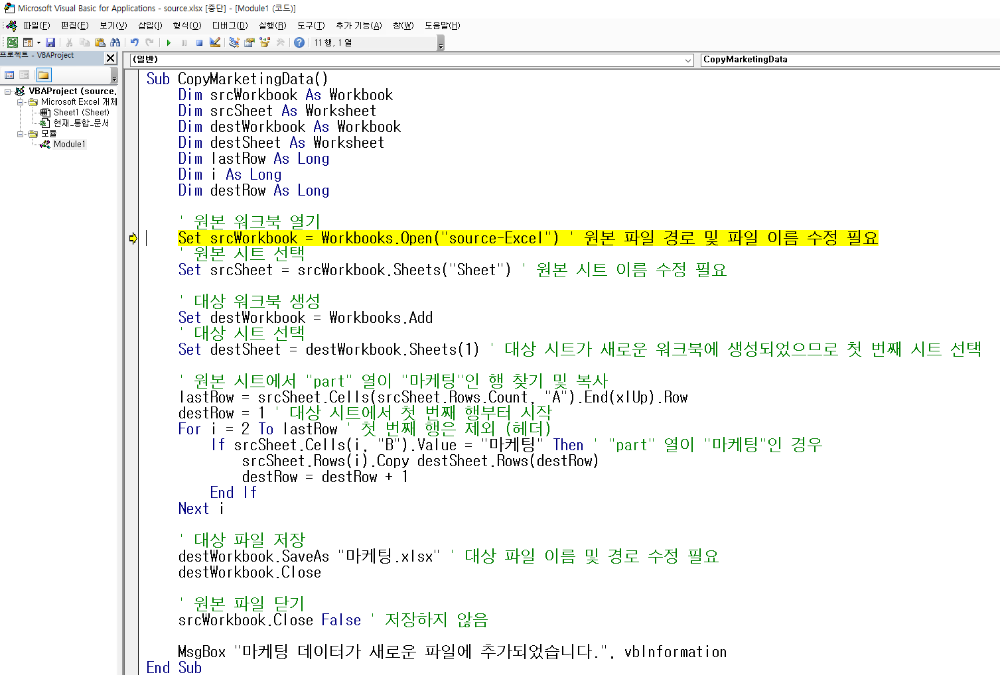Click the srcWorkbook.Close False line
The height and width of the screenshot is (675, 1000).
coord(333,620)
